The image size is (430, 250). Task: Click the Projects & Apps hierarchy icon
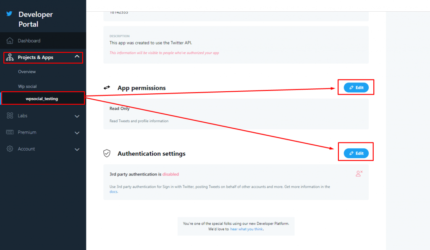tap(10, 57)
